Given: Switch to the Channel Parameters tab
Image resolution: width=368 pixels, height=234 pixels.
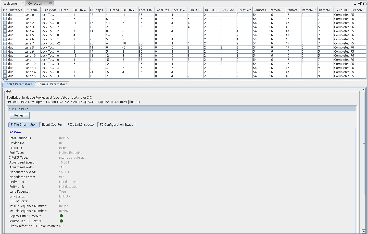Looking at the screenshot, I should (x=52, y=84).
